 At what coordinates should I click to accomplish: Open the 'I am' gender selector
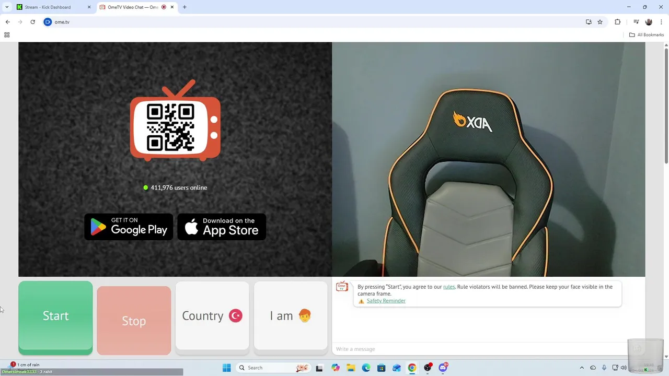pyautogui.click(x=291, y=316)
